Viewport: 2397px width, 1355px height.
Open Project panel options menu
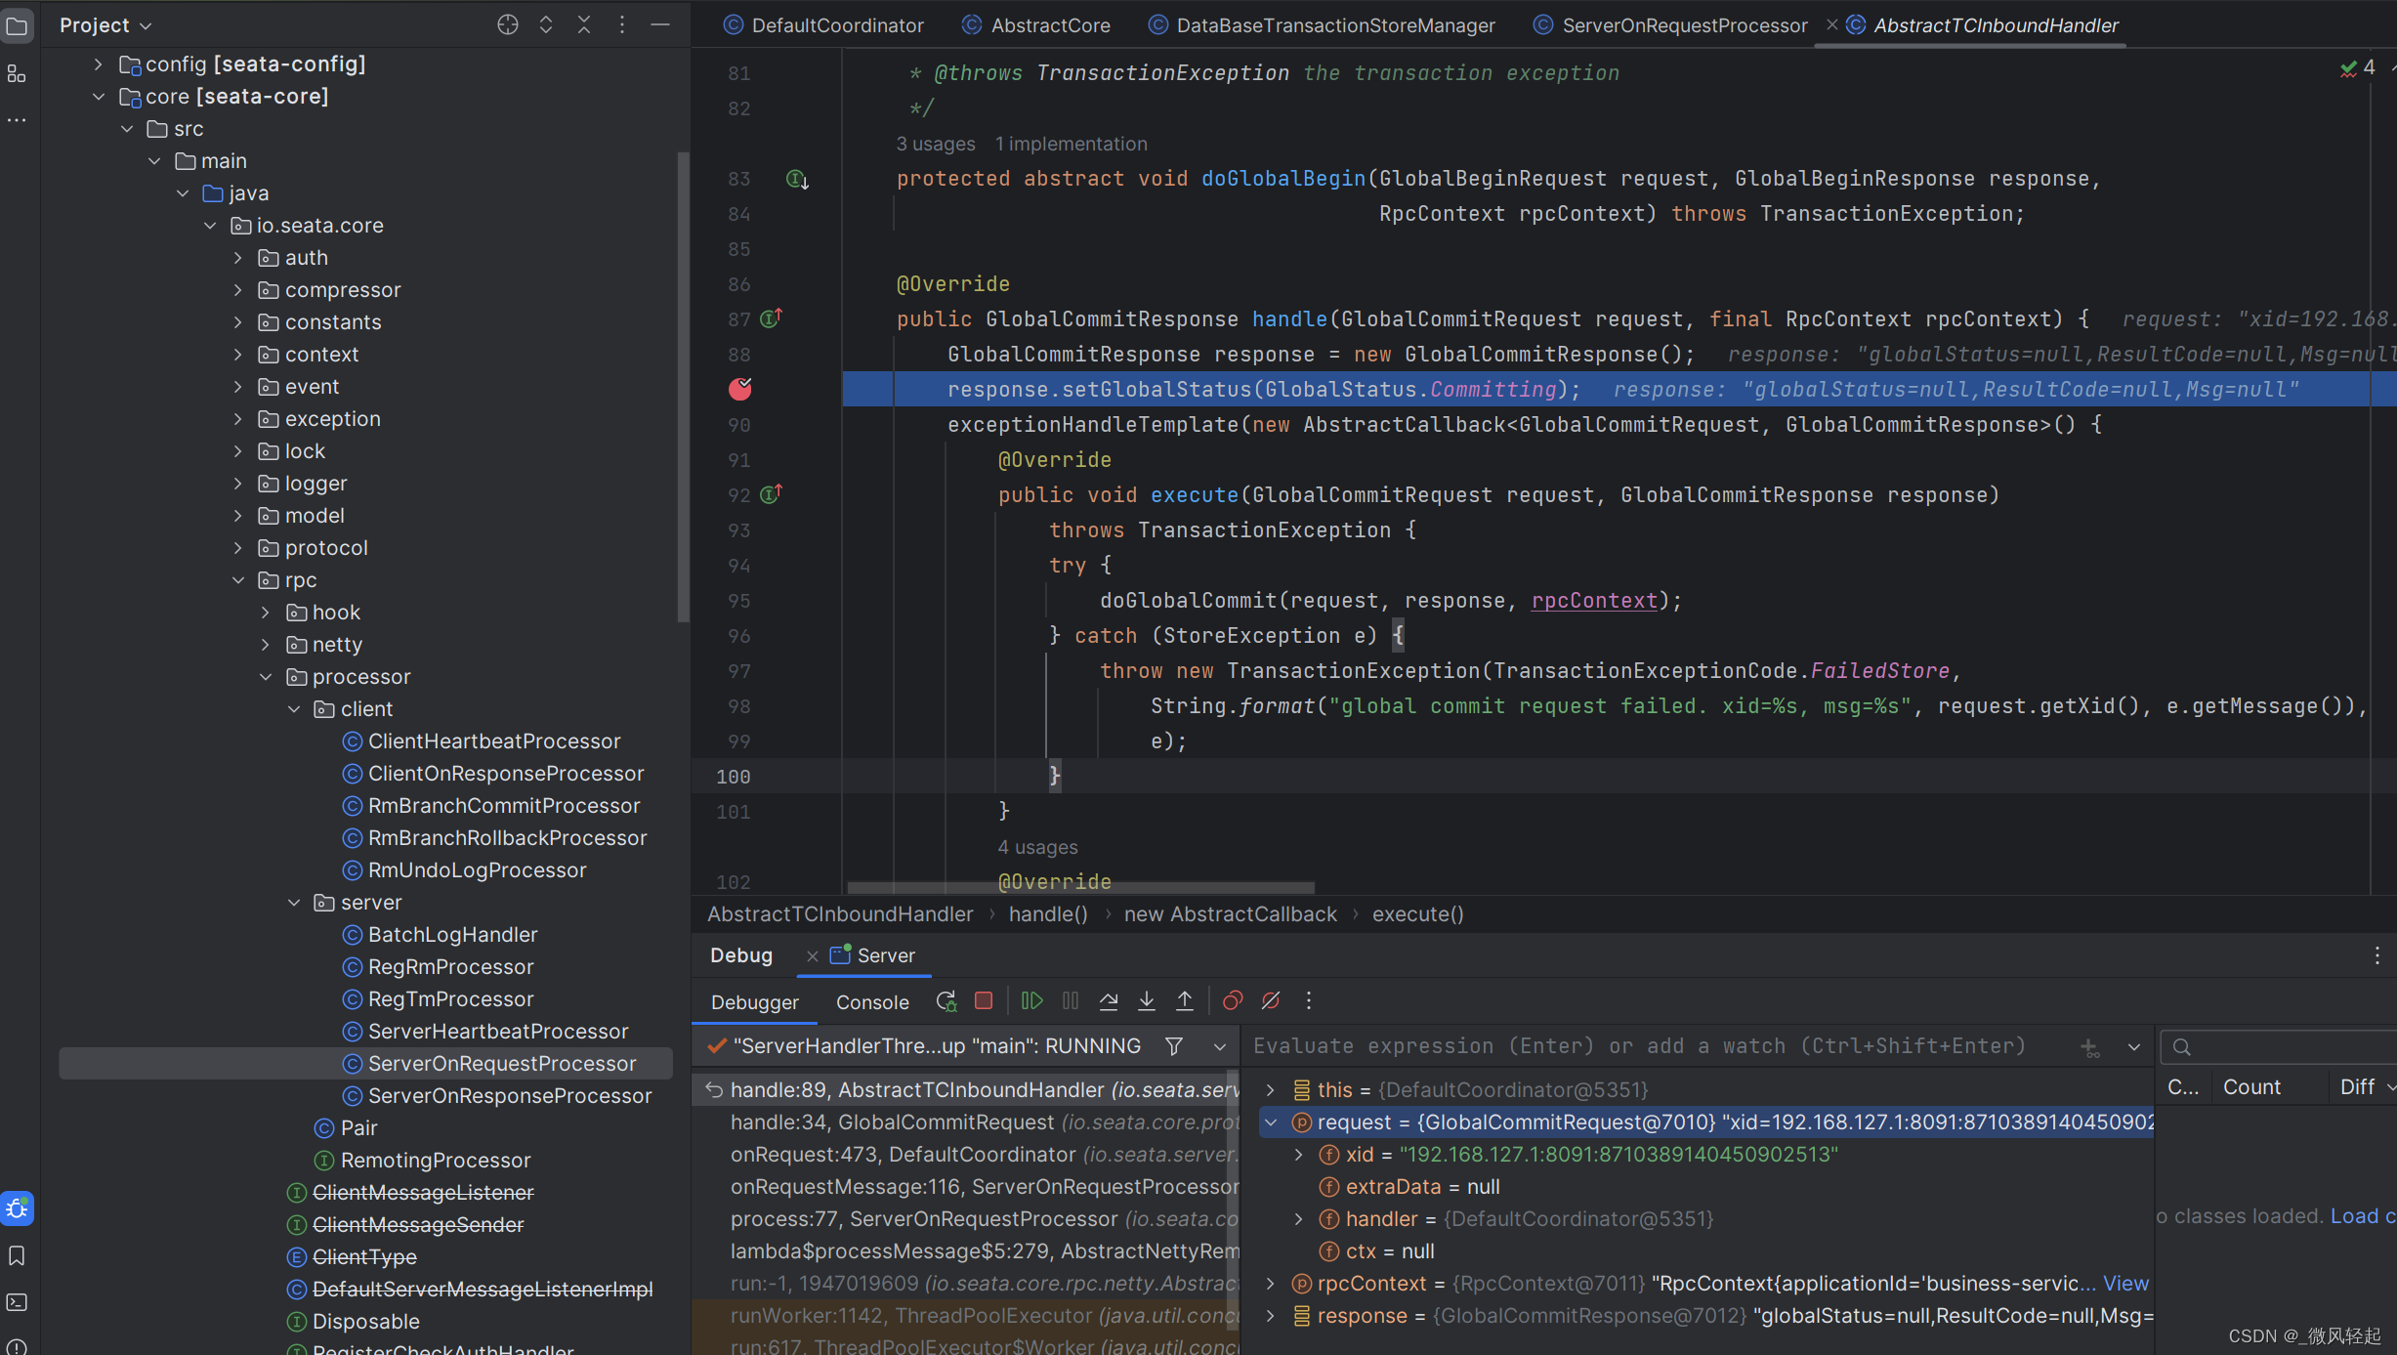pyautogui.click(x=622, y=25)
